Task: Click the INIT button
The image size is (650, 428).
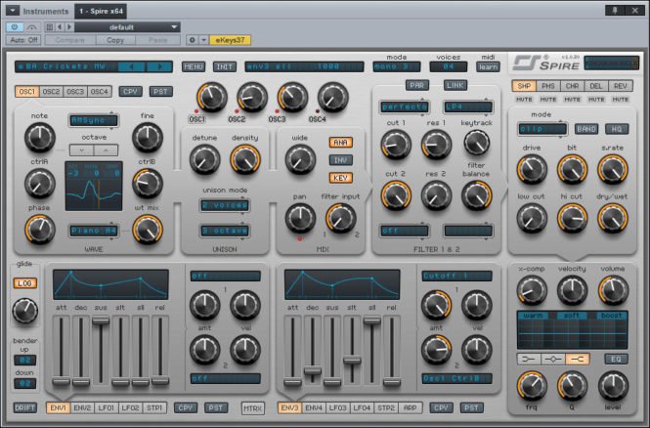Action: point(224,66)
